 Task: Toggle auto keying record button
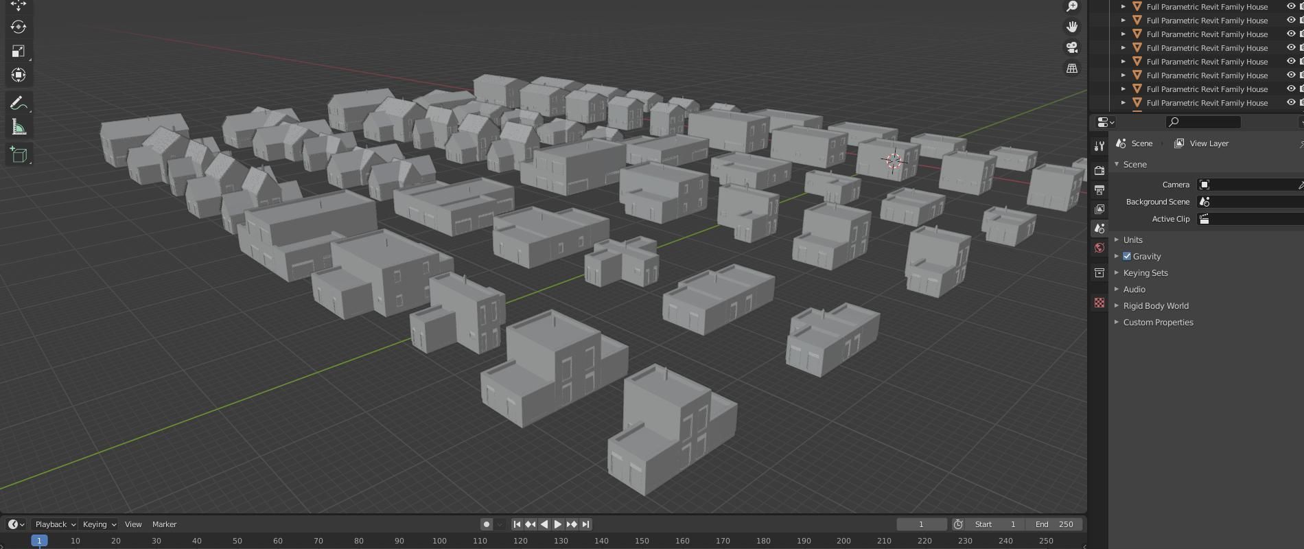[x=486, y=524]
